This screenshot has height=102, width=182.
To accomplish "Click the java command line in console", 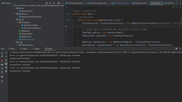I will [x=96, y=52].
